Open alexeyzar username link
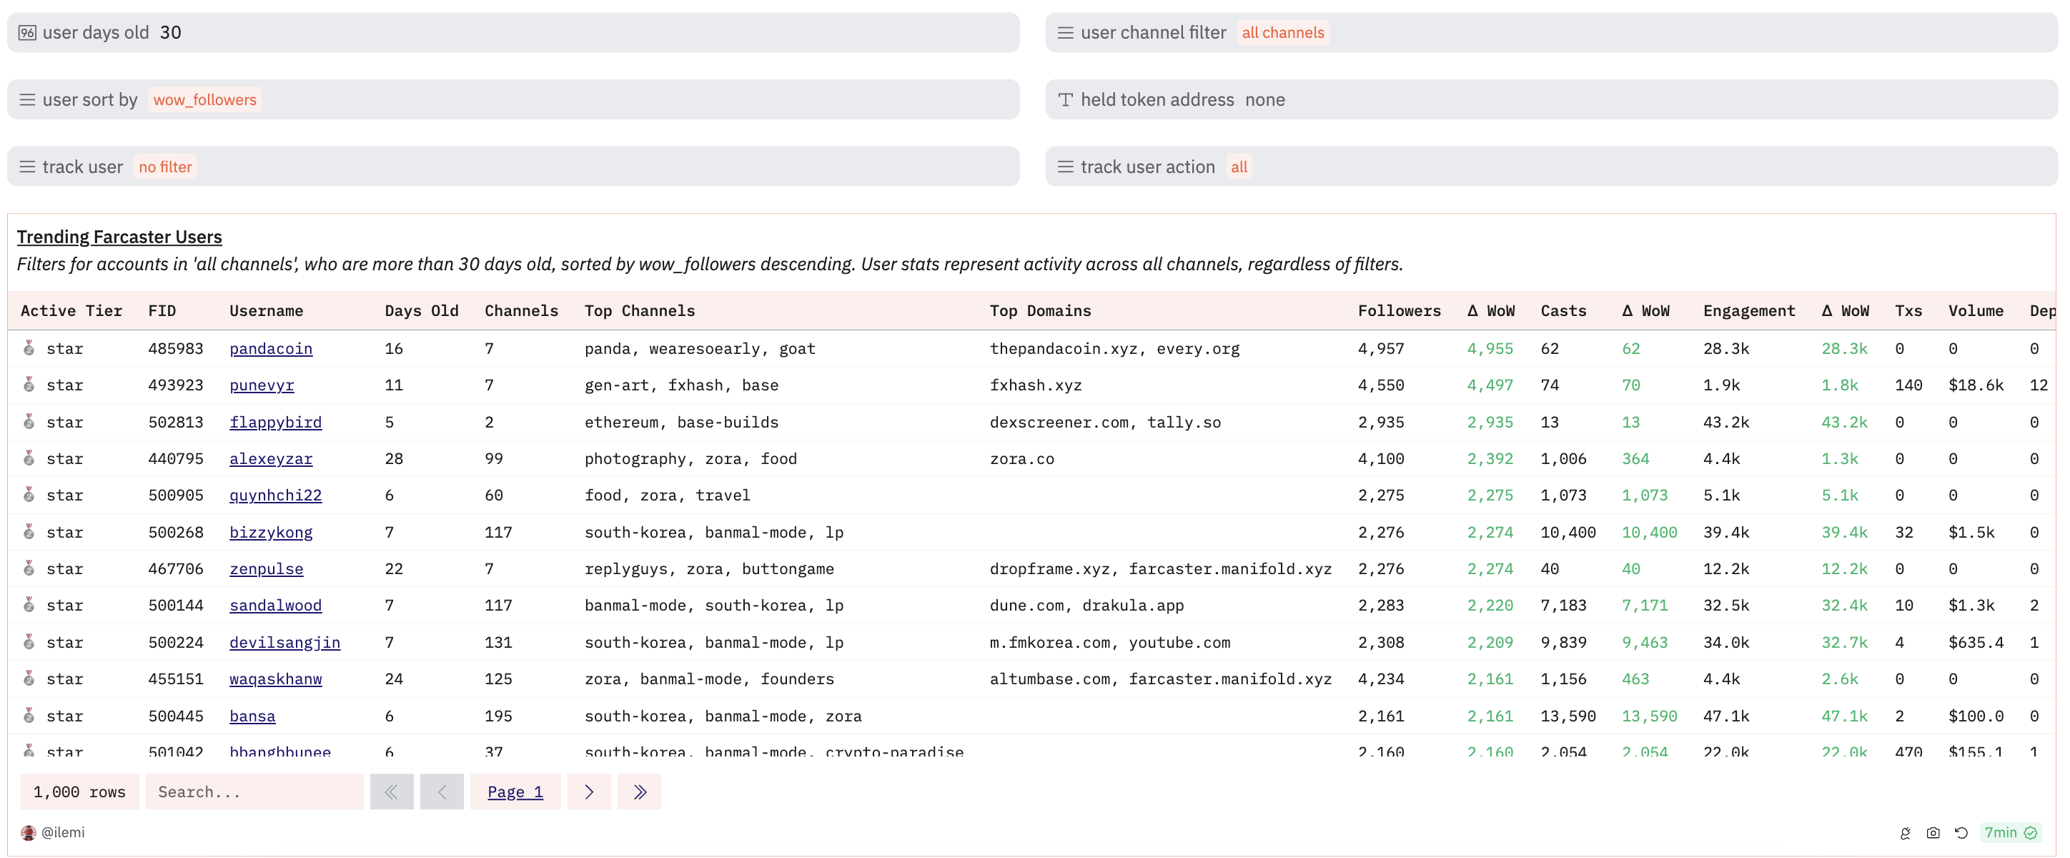This screenshot has height=858, width=2070. coord(271,458)
